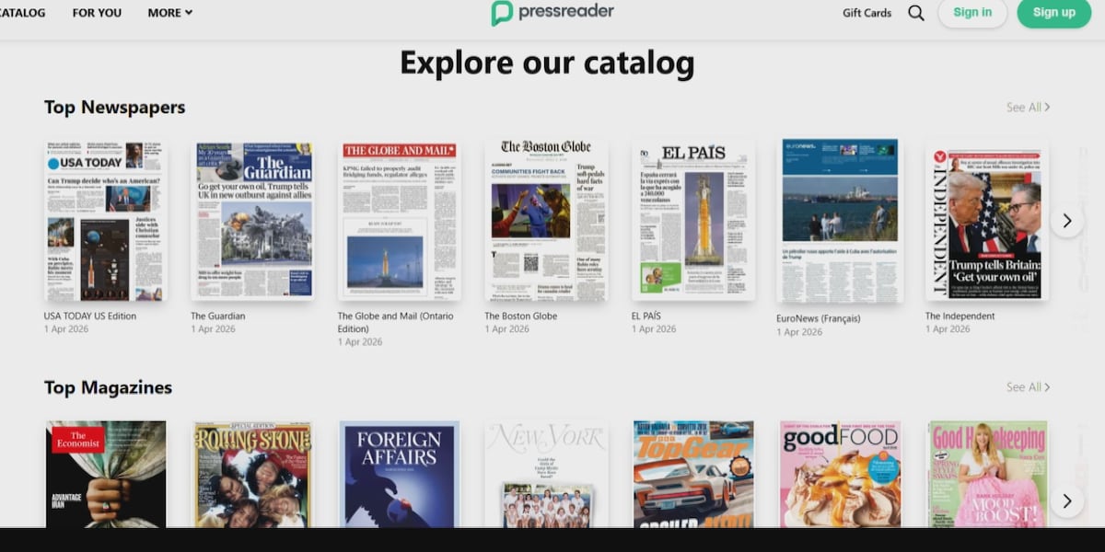Click the Sign in button
1105x552 pixels.
point(972,13)
